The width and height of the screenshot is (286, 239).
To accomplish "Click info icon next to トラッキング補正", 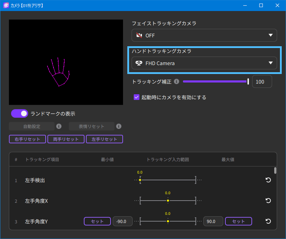I will [177, 81].
